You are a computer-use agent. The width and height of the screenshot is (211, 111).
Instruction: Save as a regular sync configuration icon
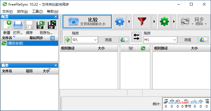pos(41,25)
